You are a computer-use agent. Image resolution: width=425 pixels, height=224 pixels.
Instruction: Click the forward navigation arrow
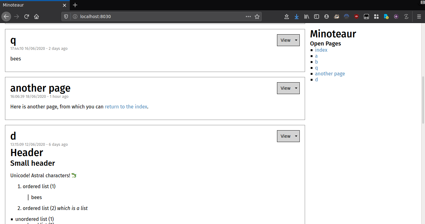click(x=17, y=17)
